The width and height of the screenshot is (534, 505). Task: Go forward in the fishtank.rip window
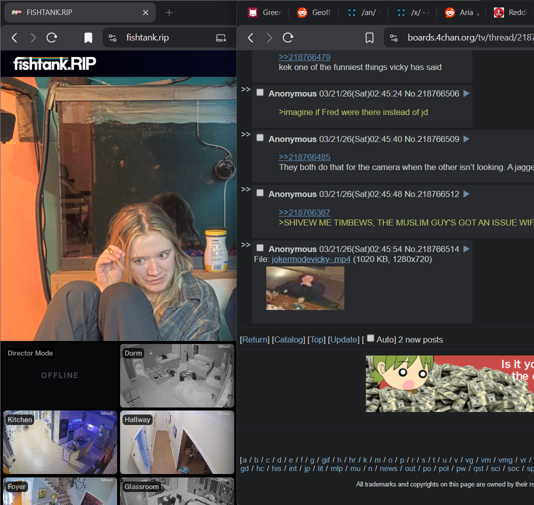[x=33, y=37]
